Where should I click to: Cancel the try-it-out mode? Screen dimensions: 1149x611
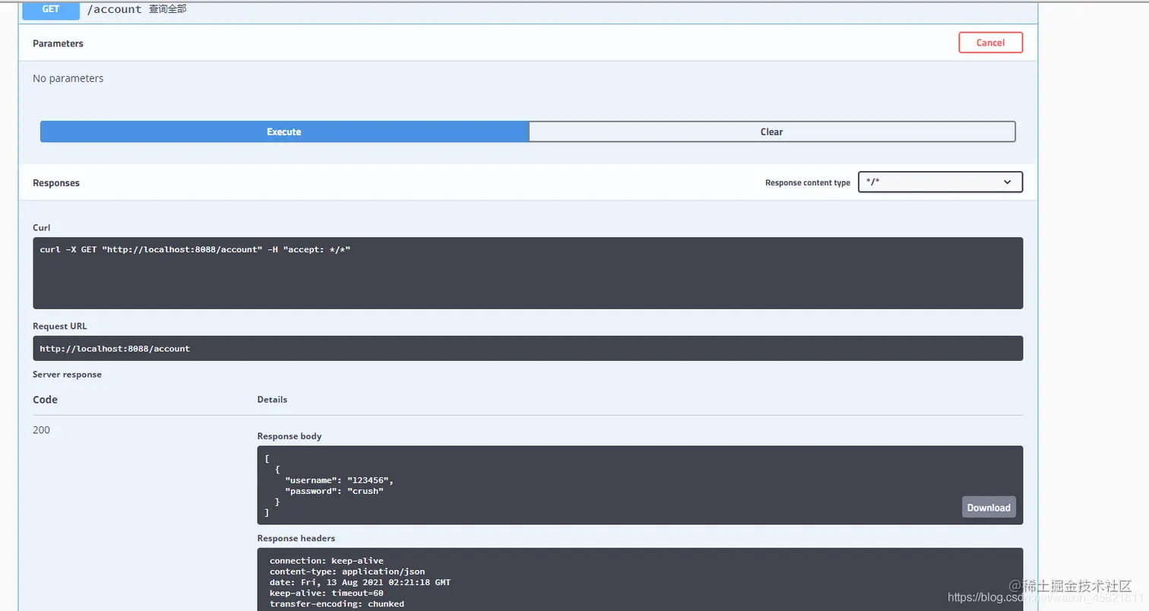pyautogui.click(x=990, y=43)
